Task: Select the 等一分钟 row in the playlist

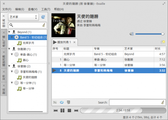Action: tap(109, 65)
